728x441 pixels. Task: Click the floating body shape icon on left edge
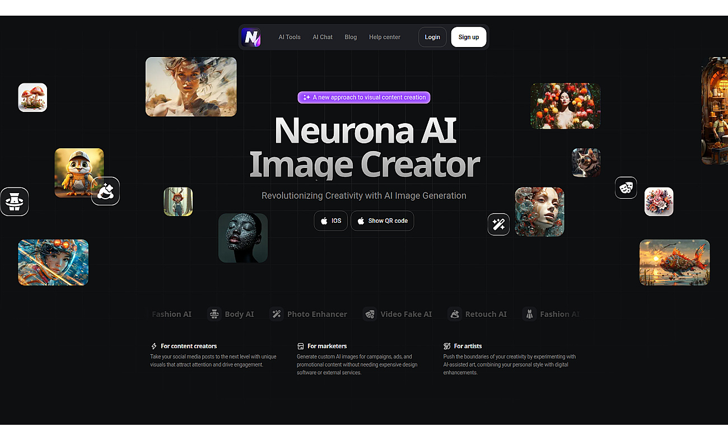pos(14,201)
